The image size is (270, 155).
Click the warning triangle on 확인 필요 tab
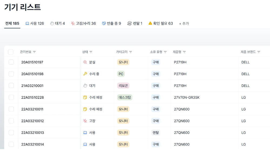click(150, 23)
